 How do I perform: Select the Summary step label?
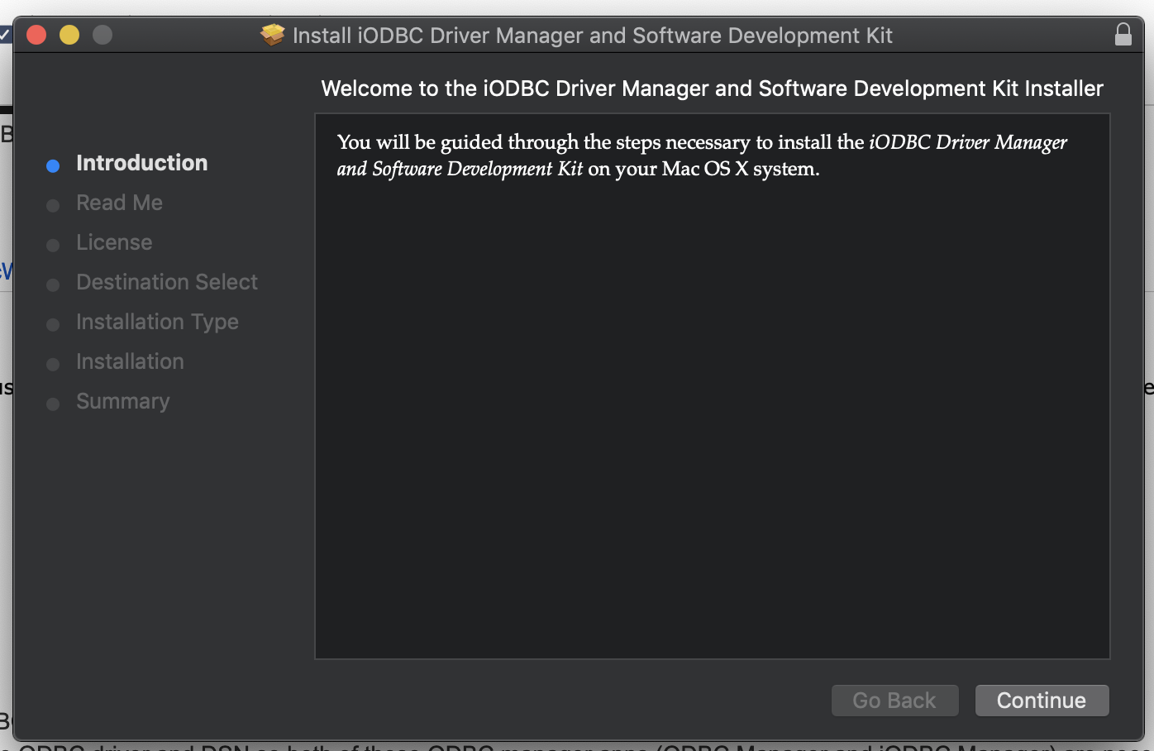[x=123, y=401]
